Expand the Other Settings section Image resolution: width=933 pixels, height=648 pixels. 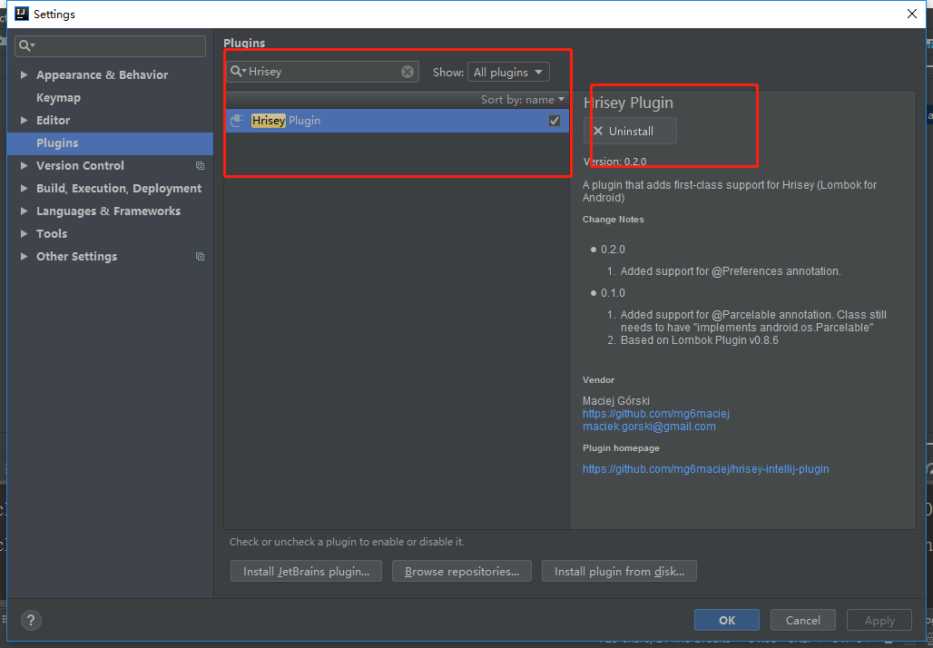25,257
